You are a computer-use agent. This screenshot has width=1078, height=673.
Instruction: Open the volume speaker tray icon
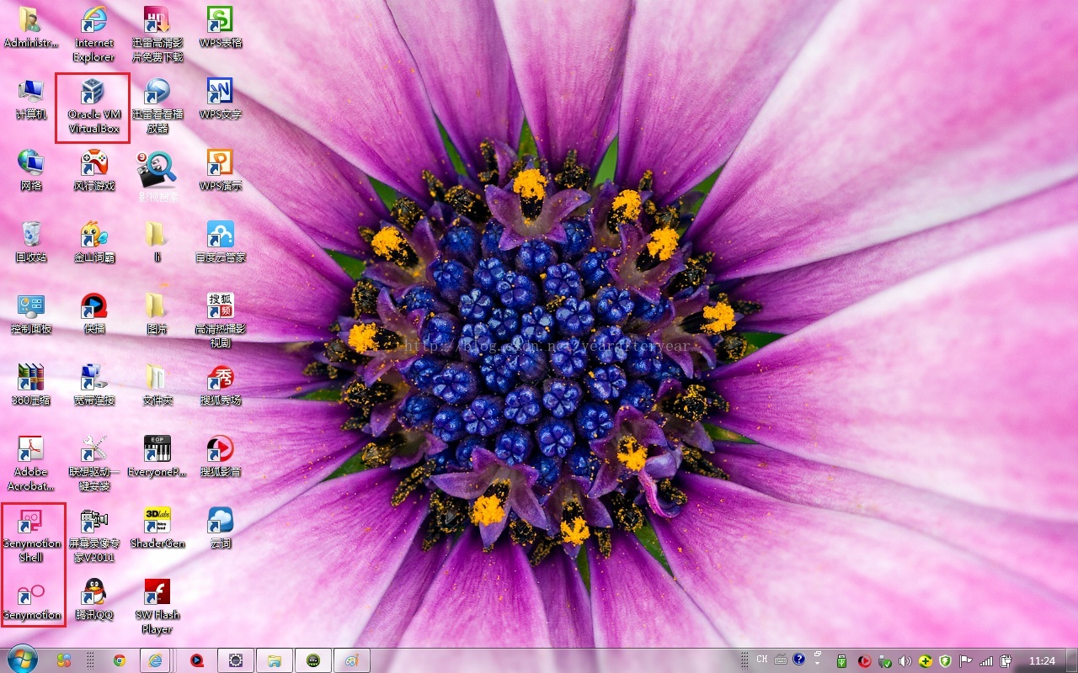905,660
